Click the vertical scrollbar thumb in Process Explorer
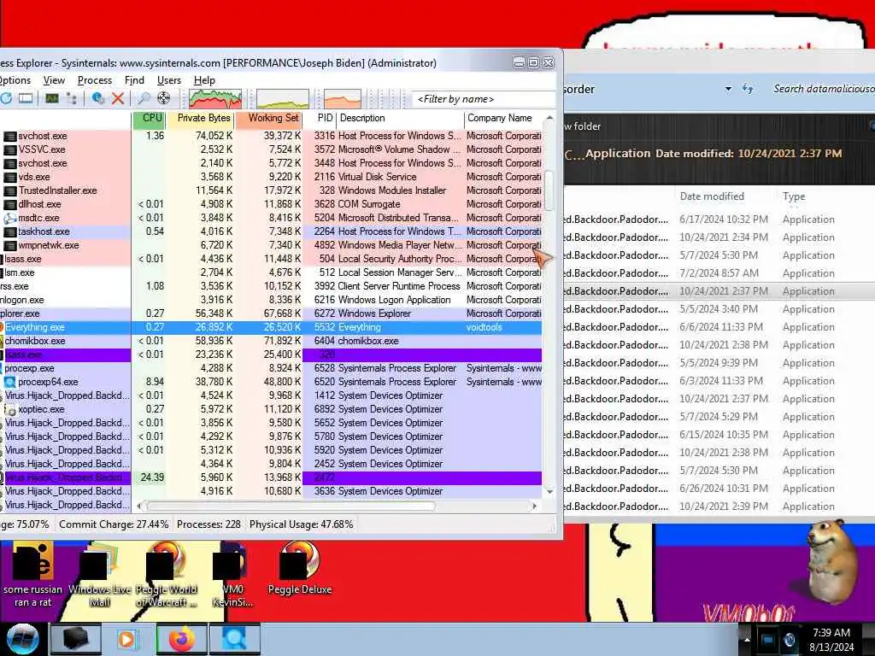Screen dimensions: 875x656 [x=549, y=190]
